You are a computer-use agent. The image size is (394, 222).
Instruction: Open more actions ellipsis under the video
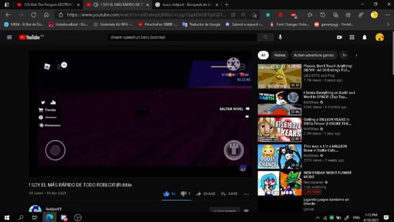point(246,194)
